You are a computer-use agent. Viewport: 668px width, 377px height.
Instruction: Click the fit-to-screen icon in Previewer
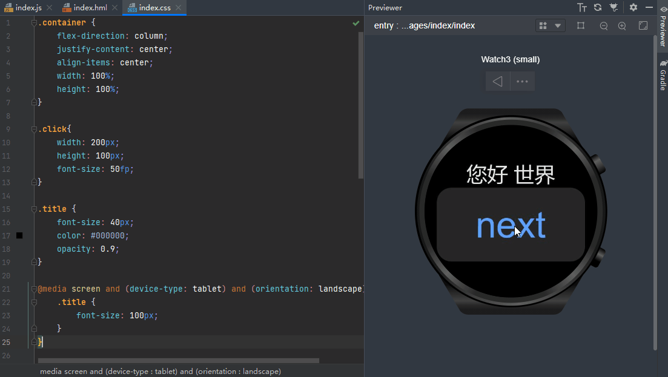643,25
